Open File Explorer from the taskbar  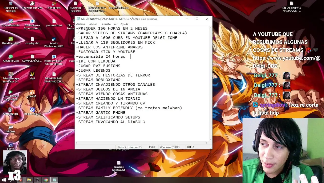pyautogui.click(x=29, y=180)
